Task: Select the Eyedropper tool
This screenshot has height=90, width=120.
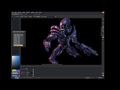Action: tap(103, 25)
